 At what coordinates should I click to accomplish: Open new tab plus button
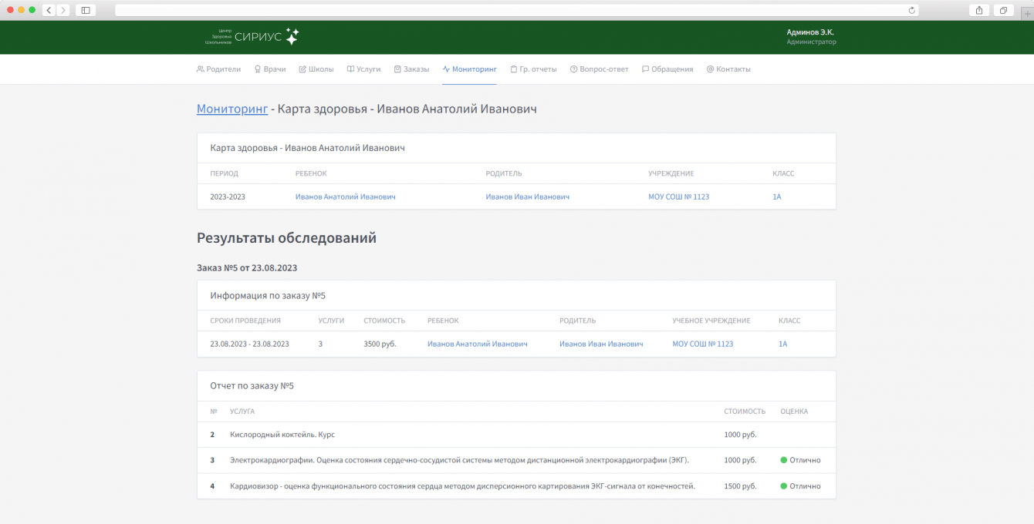[1026, 13]
